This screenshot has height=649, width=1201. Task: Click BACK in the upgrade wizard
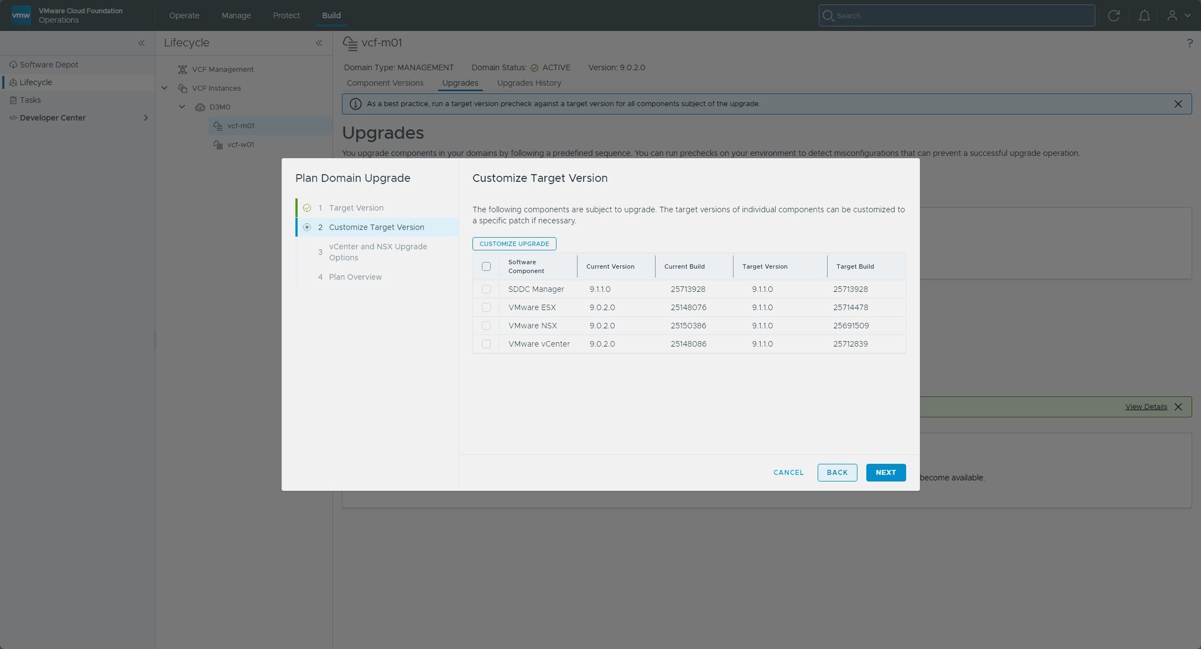pyautogui.click(x=838, y=473)
